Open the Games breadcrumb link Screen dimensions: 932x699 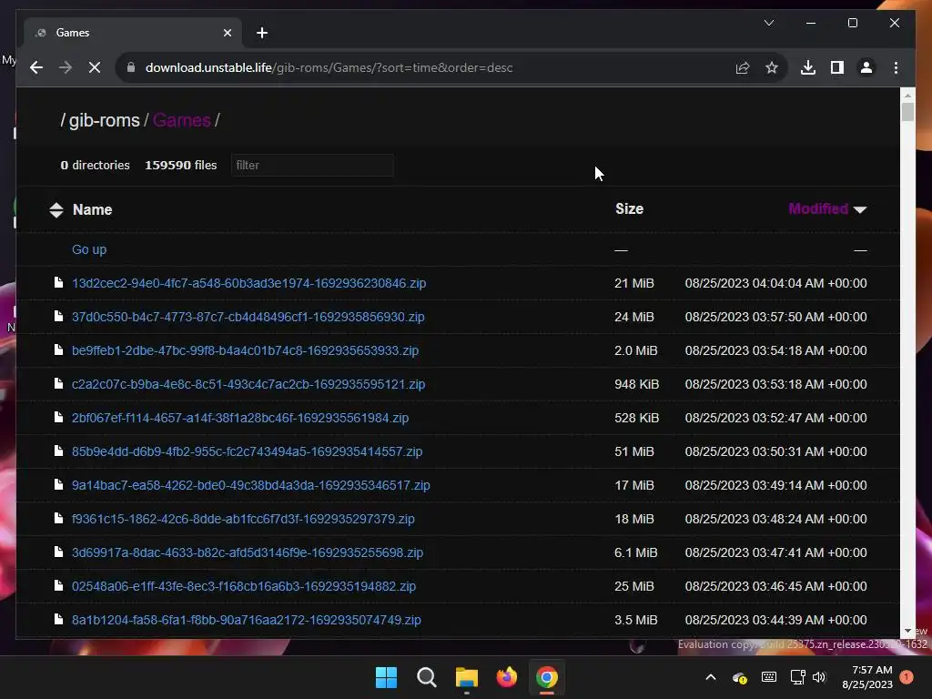[181, 120]
